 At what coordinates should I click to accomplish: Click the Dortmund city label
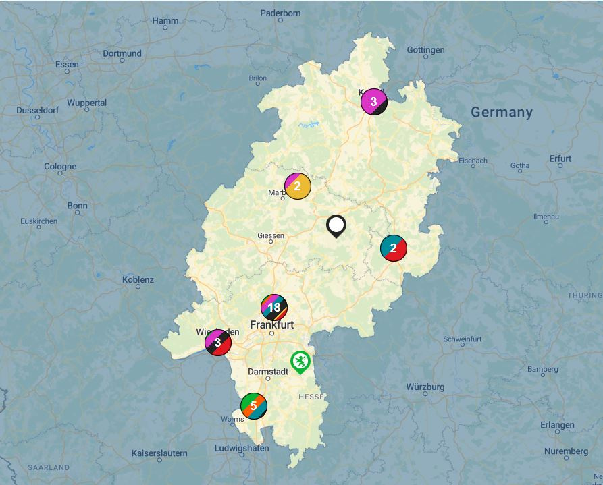[122, 53]
